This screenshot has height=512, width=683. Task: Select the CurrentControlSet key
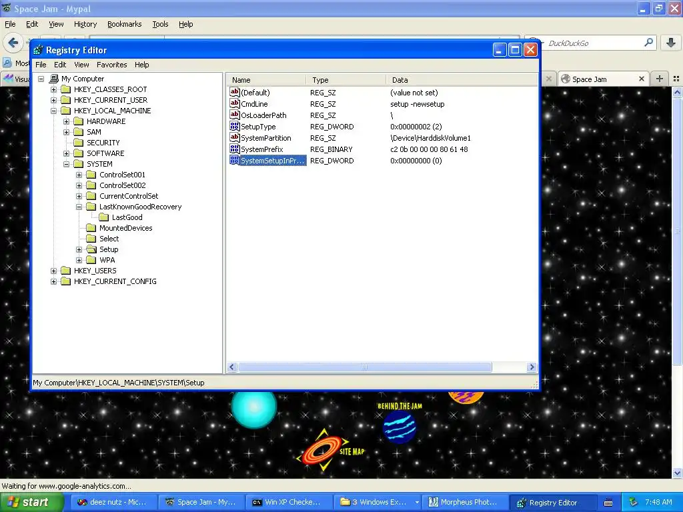pos(129,196)
